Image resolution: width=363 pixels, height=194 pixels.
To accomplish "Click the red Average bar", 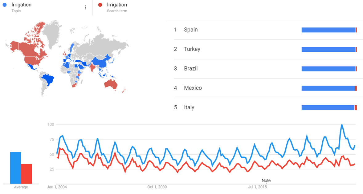I will click(27, 174).
